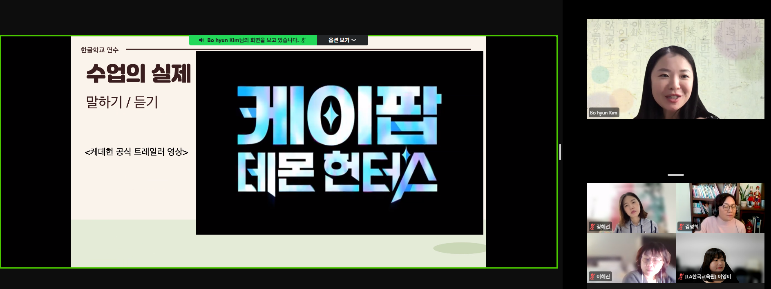Click the muted mic icon next to 이혜진
The height and width of the screenshot is (289, 771).
(592, 276)
